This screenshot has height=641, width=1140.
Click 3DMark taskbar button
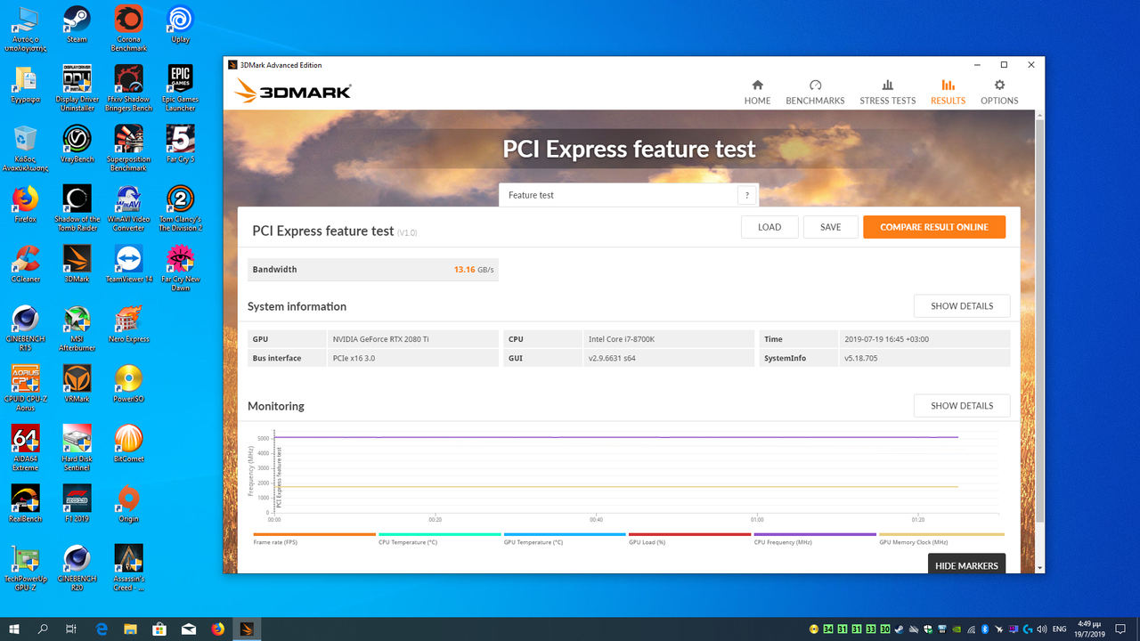pos(247,629)
